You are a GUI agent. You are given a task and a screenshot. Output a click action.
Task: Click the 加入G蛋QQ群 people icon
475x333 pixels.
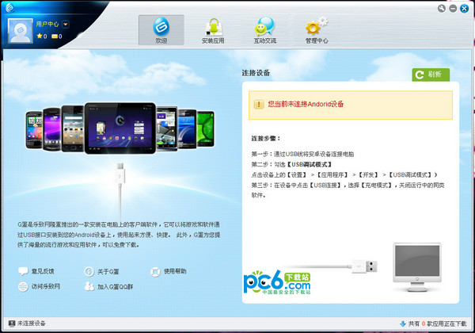click(89, 286)
